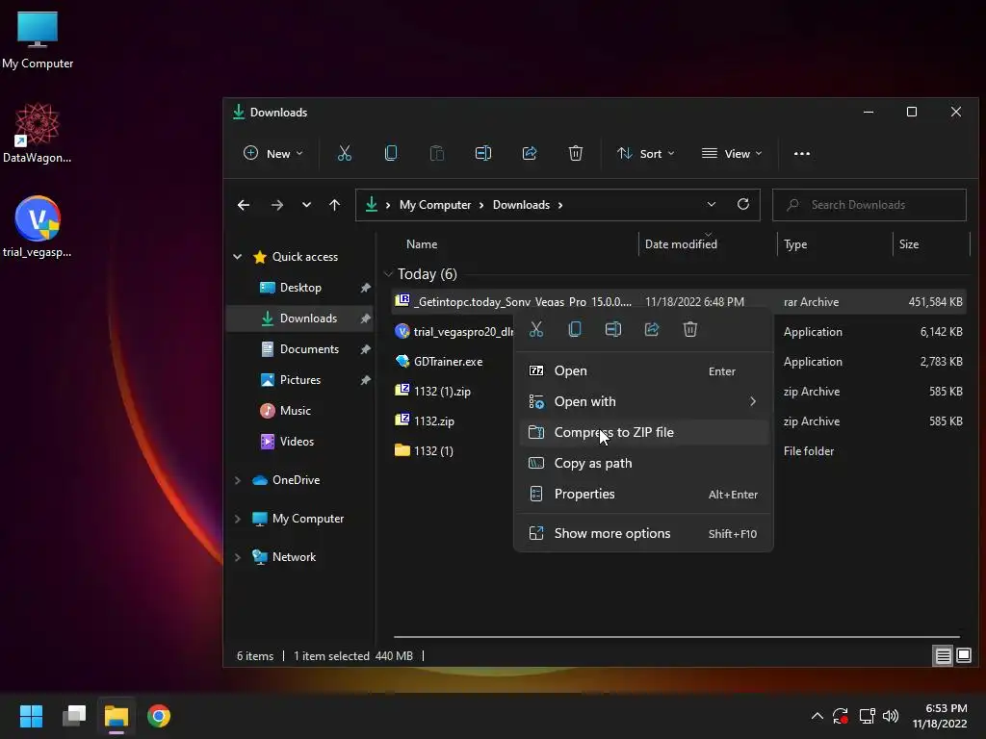Choose Open in the context menu
The image size is (986, 739).
click(643, 370)
